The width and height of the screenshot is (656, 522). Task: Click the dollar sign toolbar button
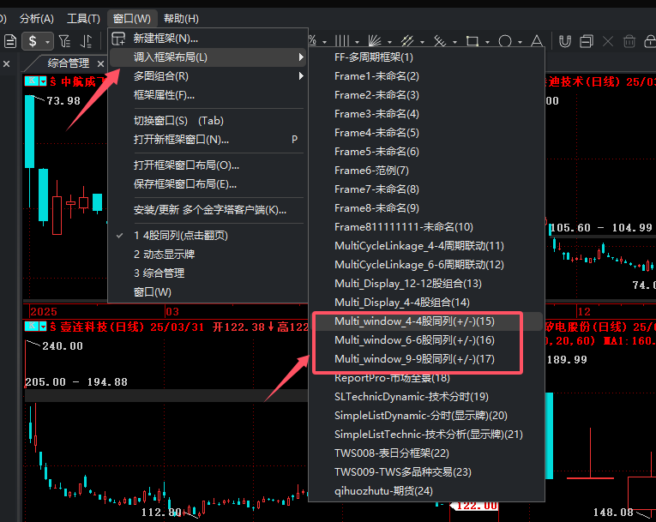tap(33, 41)
